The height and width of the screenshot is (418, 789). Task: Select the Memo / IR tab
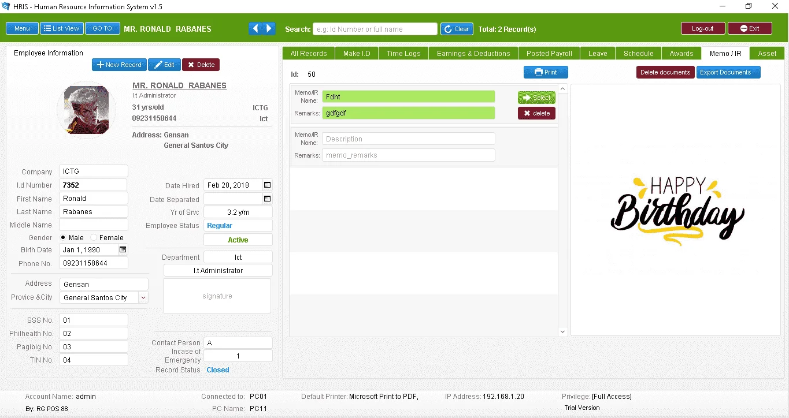click(725, 53)
